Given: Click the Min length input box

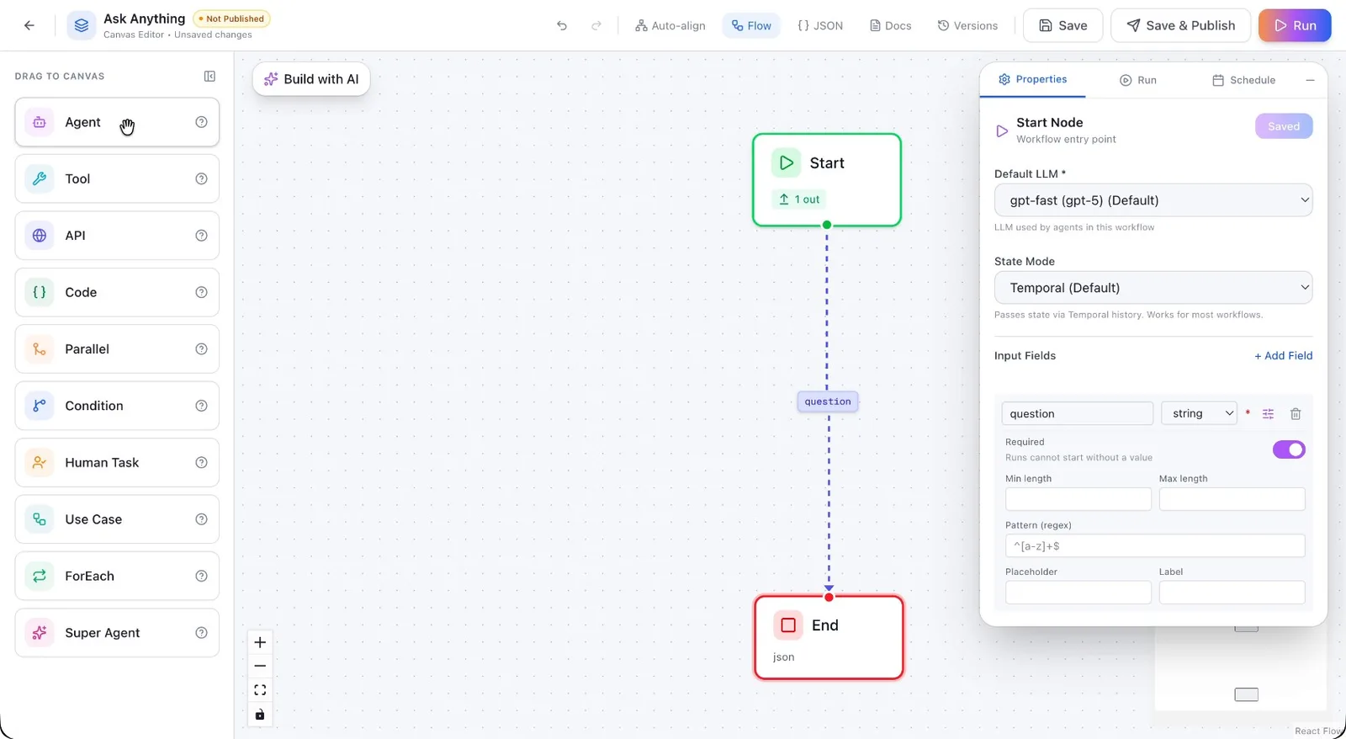Looking at the screenshot, I should click(1078, 499).
